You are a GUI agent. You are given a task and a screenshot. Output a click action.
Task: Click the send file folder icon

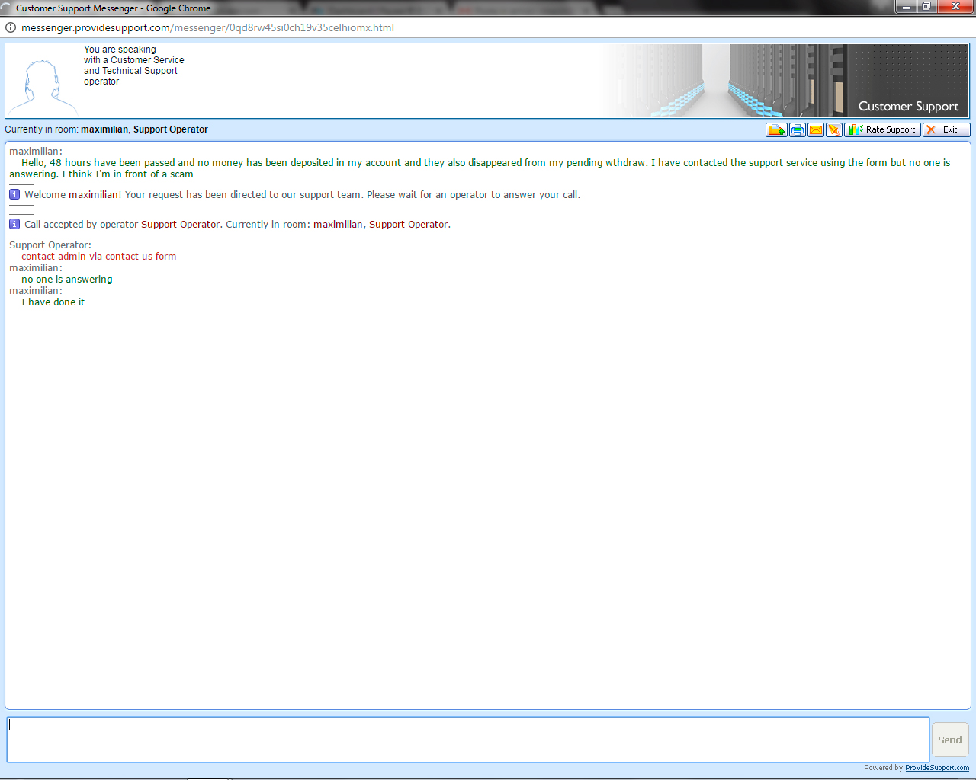[776, 129]
